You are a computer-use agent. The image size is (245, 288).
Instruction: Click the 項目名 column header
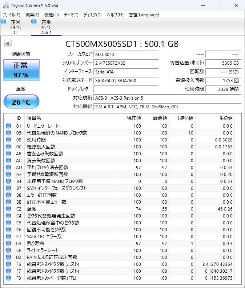click(x=34, y=118)
